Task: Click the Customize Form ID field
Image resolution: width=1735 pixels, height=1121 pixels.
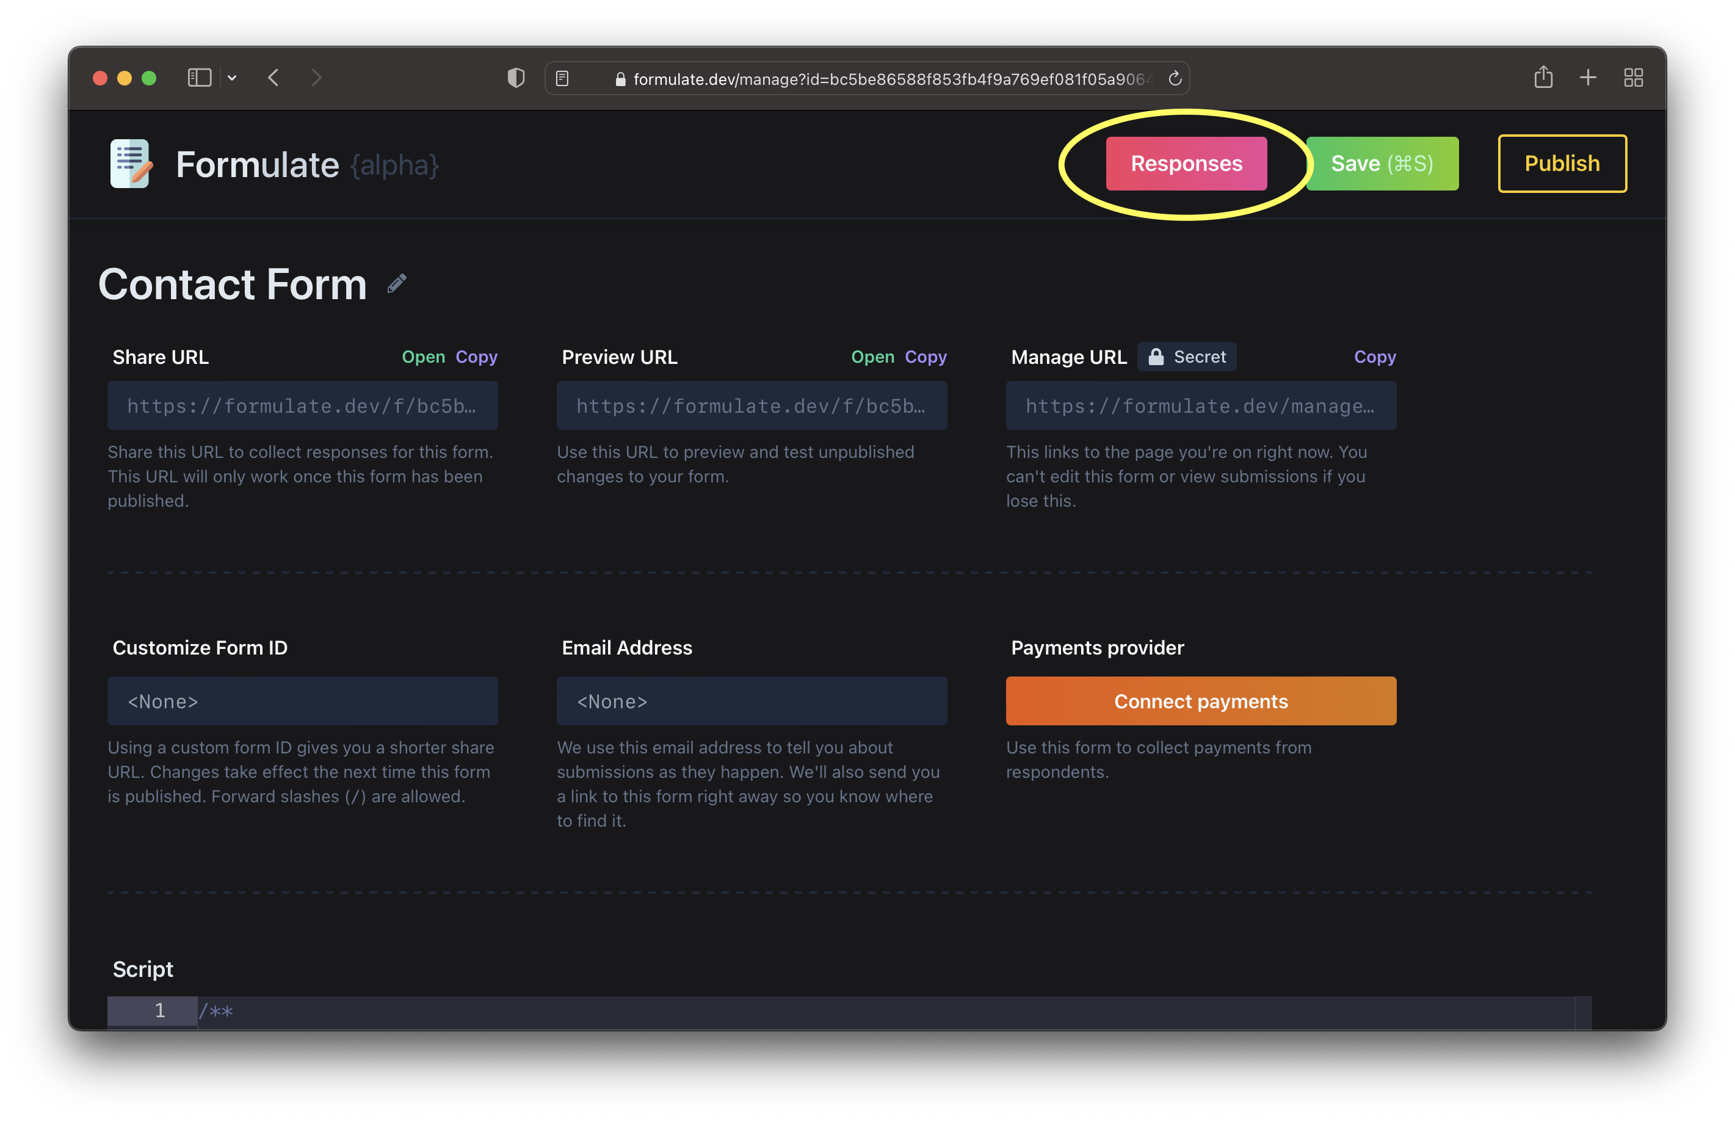Action: (x=302, y=701)
